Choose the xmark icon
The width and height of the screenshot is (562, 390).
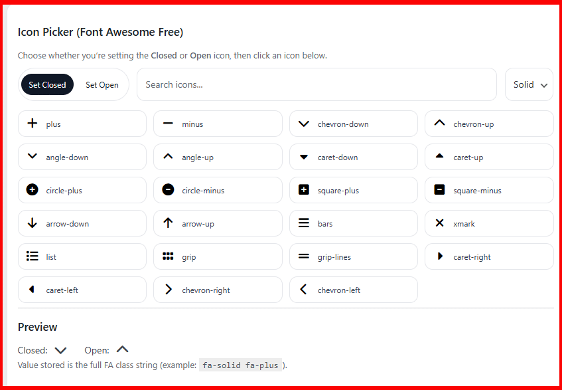(489, 223)
